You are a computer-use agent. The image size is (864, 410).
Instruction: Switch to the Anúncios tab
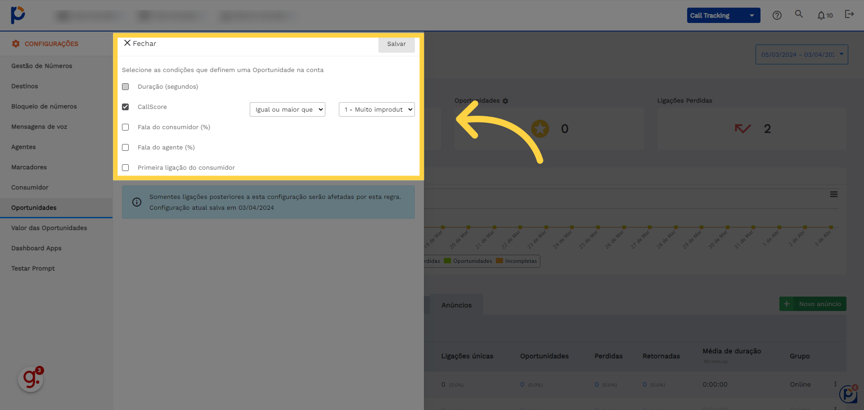click(x=456, y=305)
